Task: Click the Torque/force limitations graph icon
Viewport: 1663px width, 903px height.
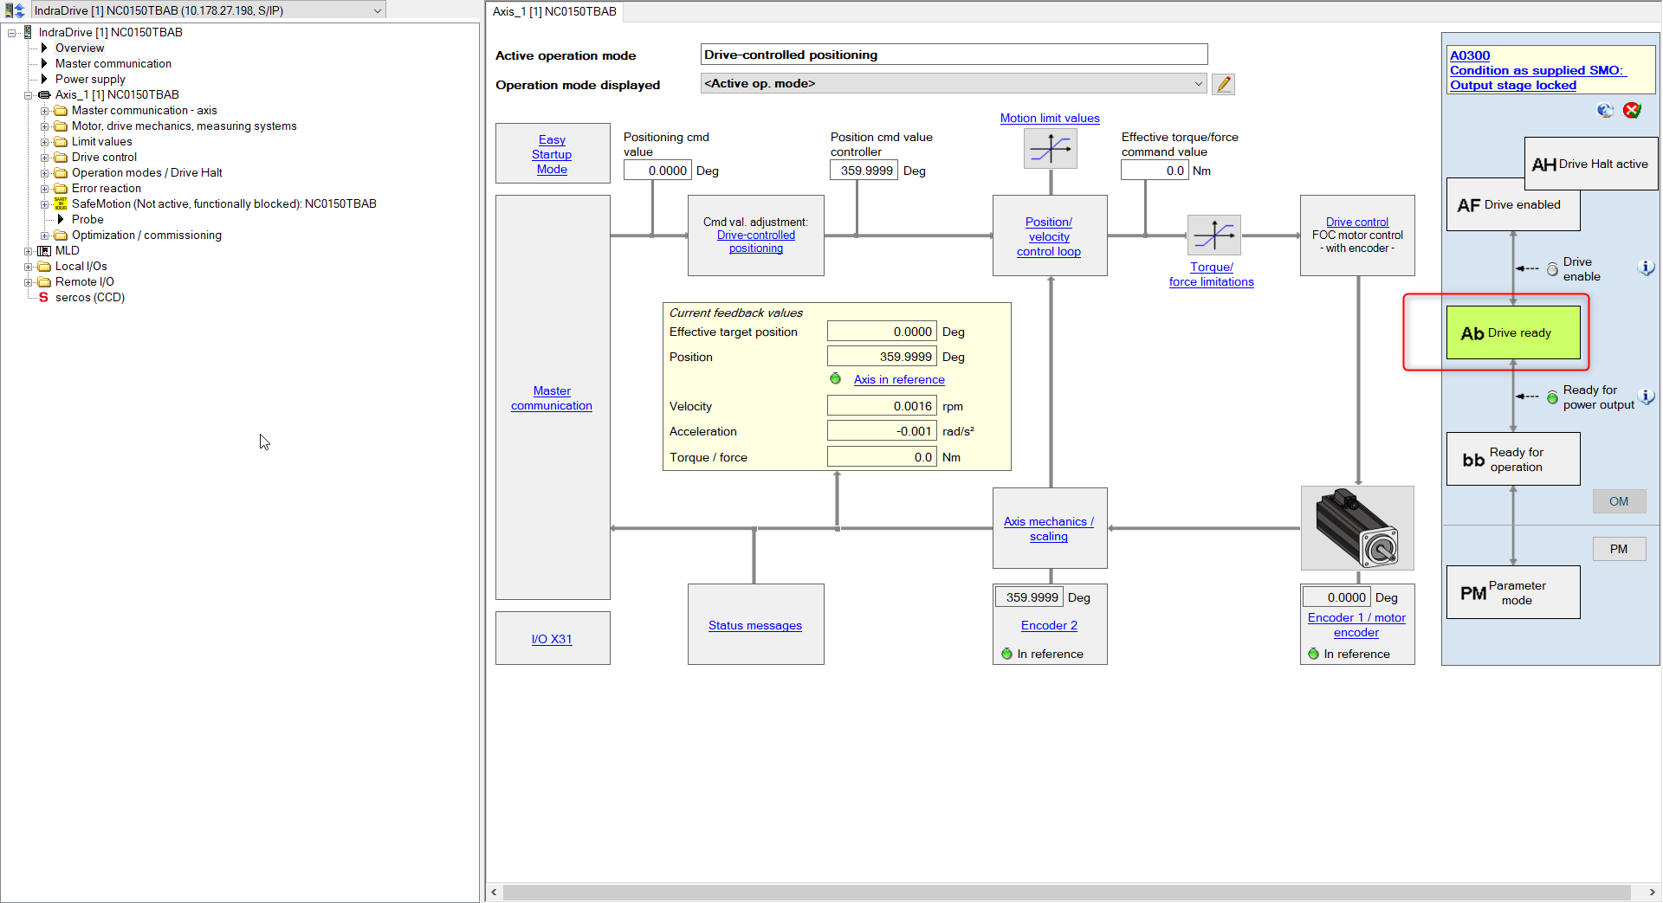Action: pyautogui.click(x=1213, y=235)
